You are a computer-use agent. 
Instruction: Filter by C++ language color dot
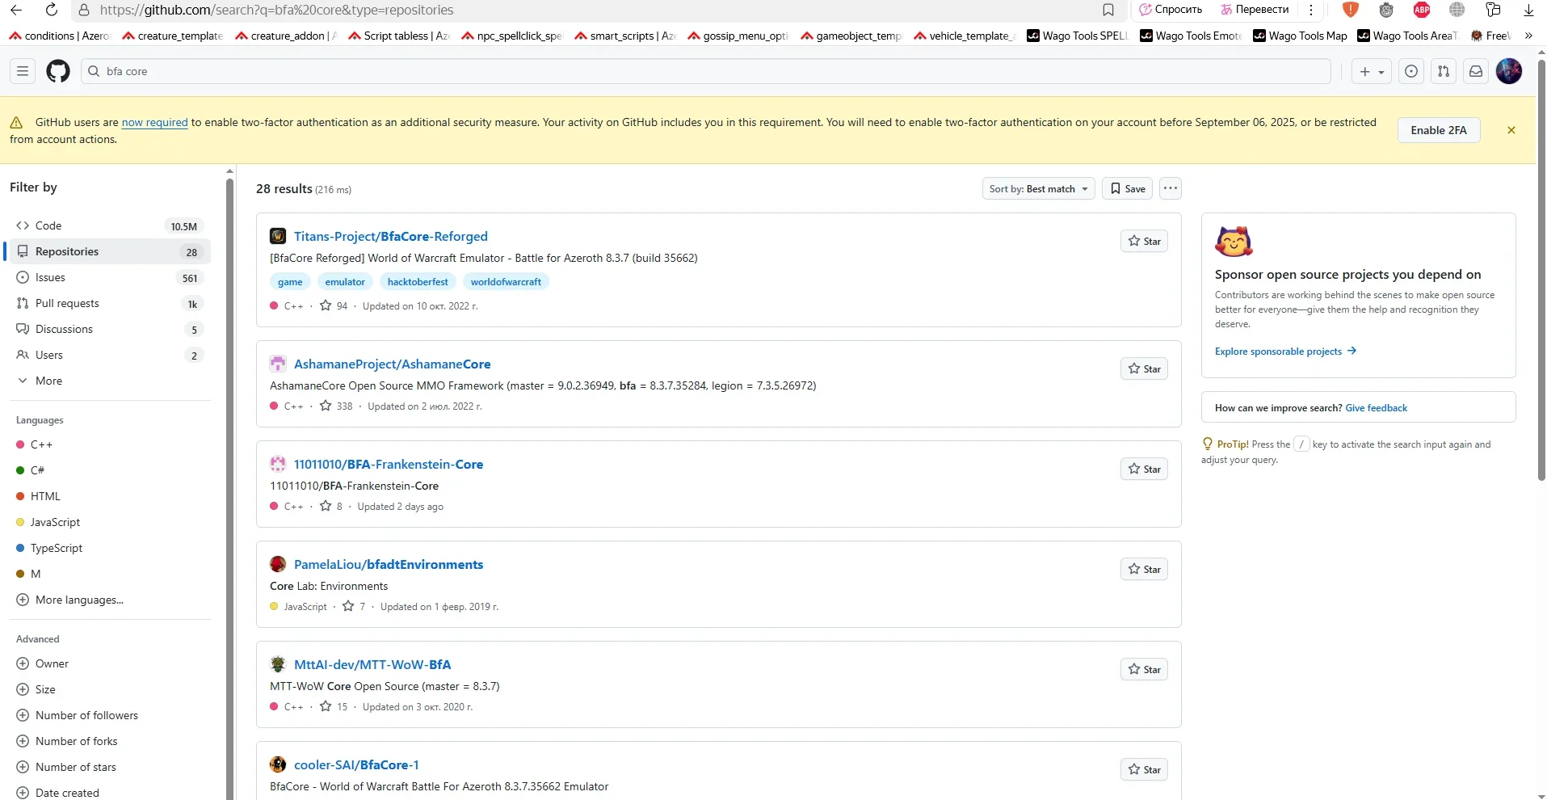point(21,444)
